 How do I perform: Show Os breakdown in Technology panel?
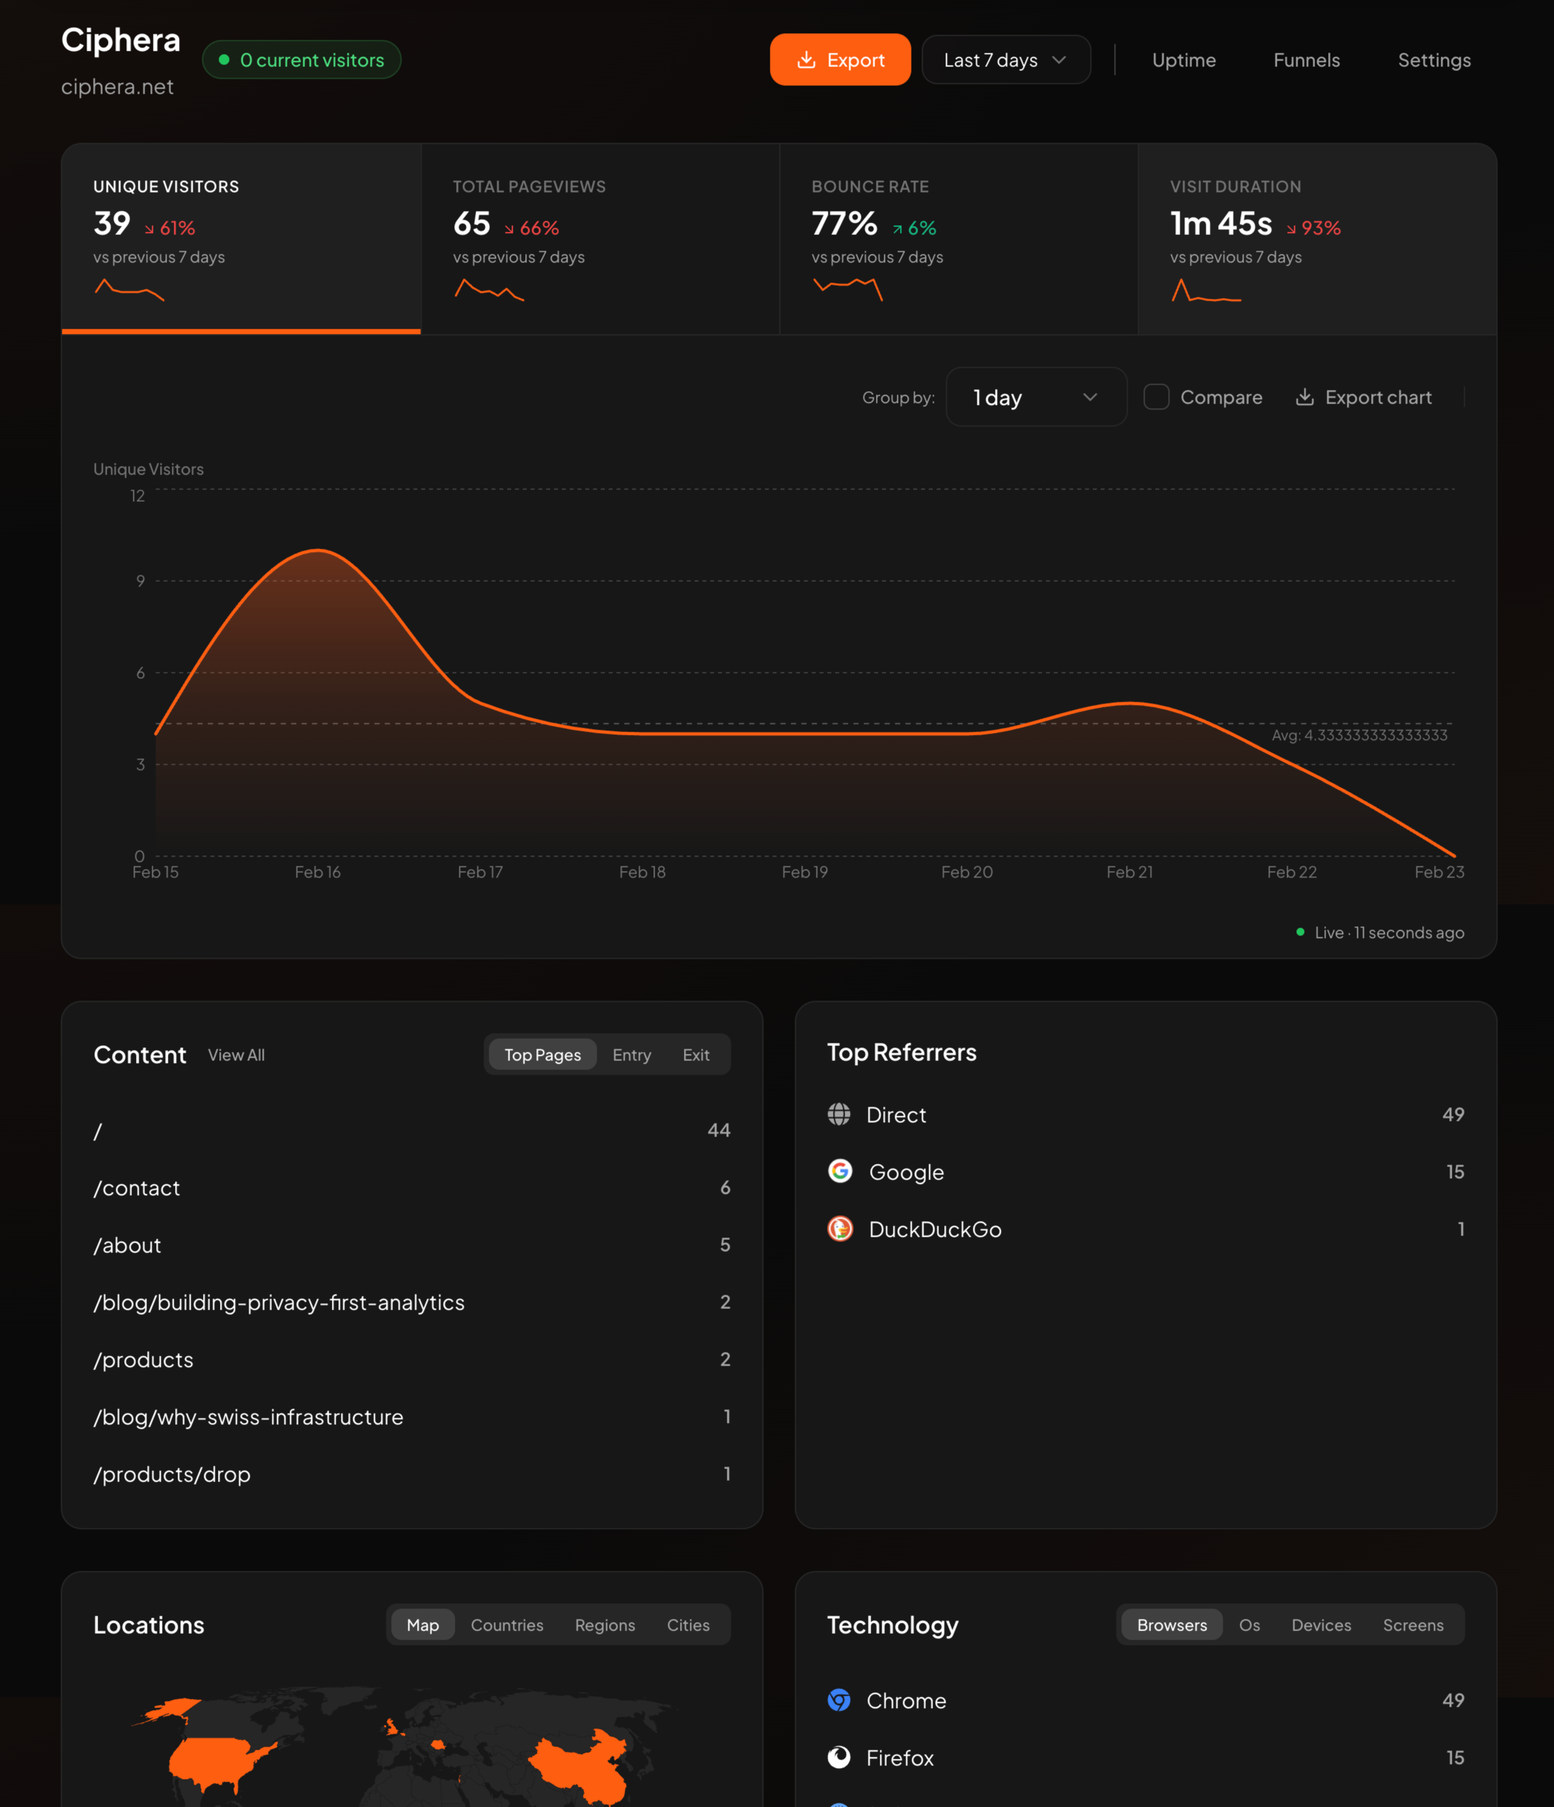[x=1249, y=1625]
